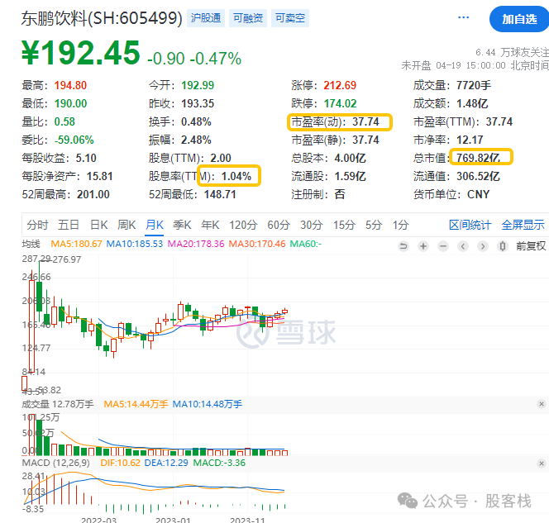Viewport: 549px width, 523px height.
Task: Click the current price ¥192.45
Action: (x=81, y=53)
